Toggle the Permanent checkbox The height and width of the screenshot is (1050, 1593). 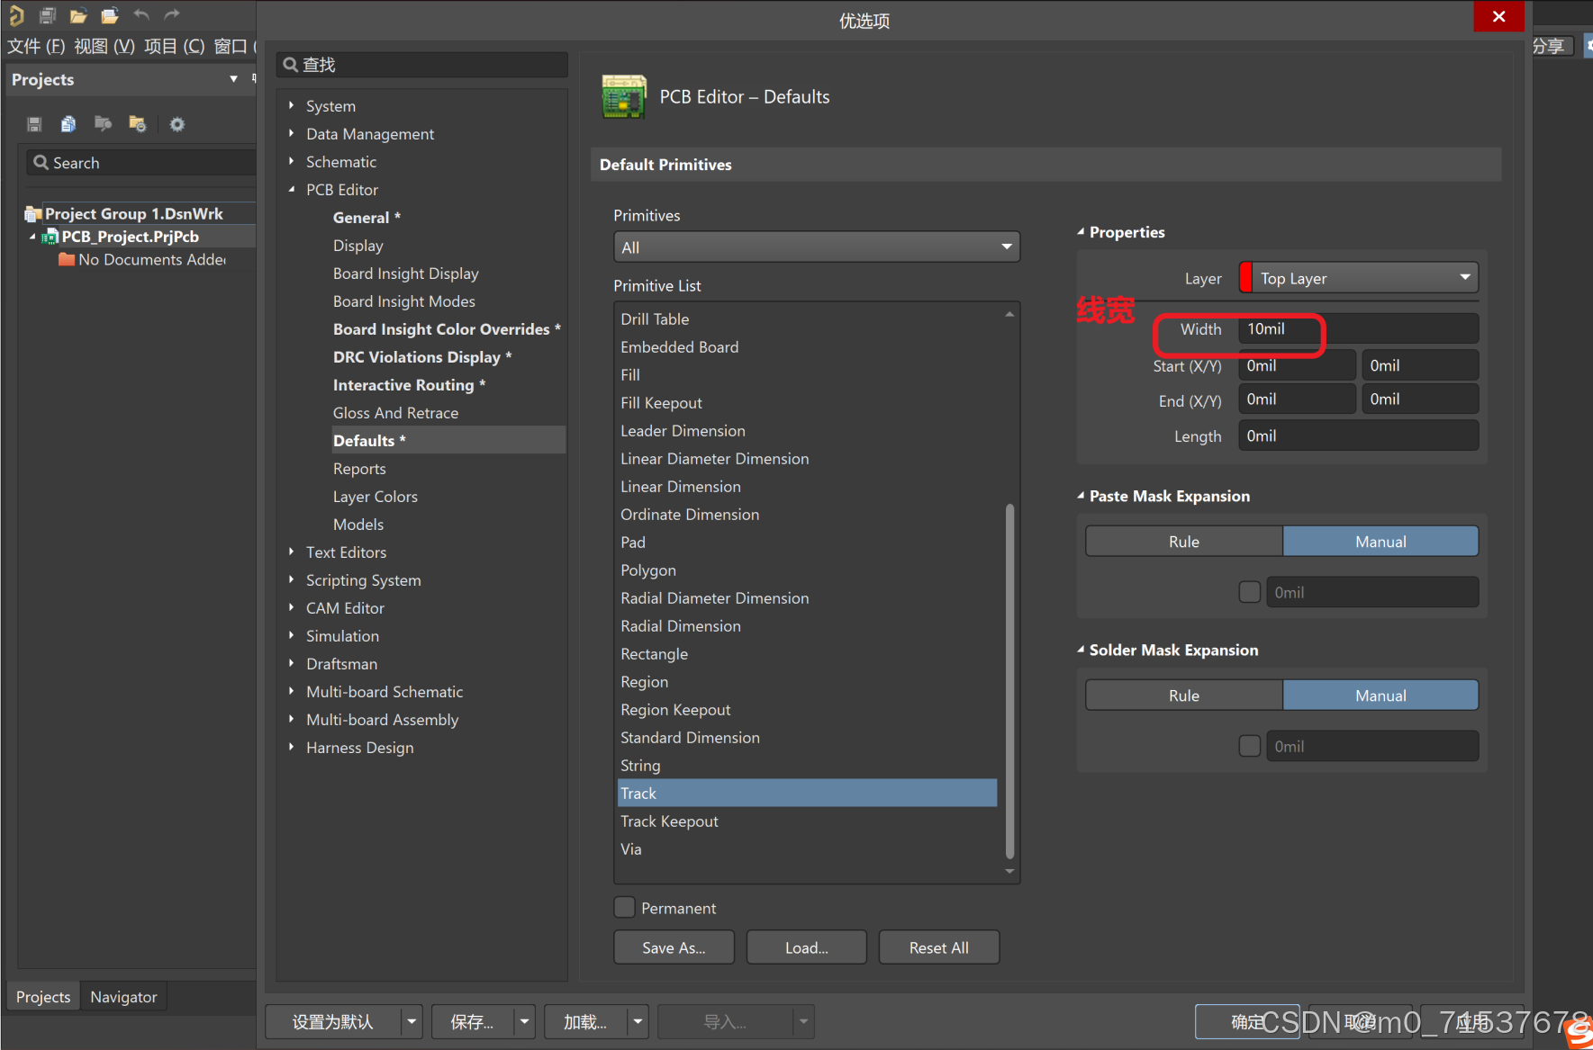click(x=624, y=907)
